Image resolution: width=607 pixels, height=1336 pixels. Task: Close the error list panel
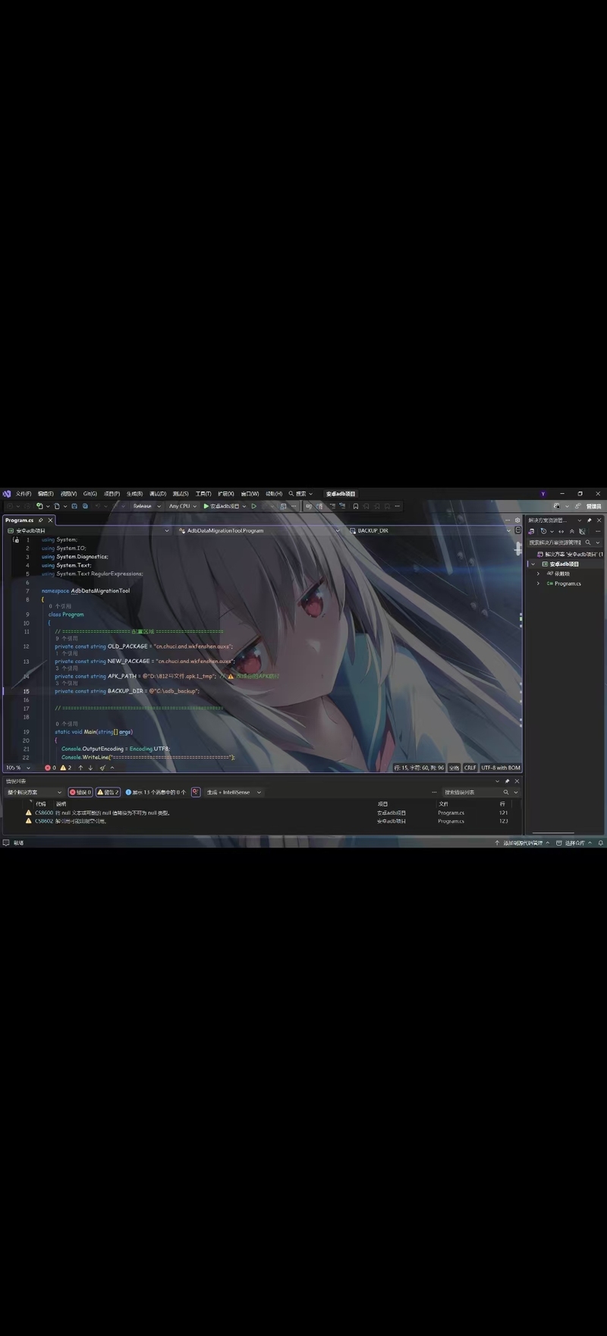click(517, 781)
